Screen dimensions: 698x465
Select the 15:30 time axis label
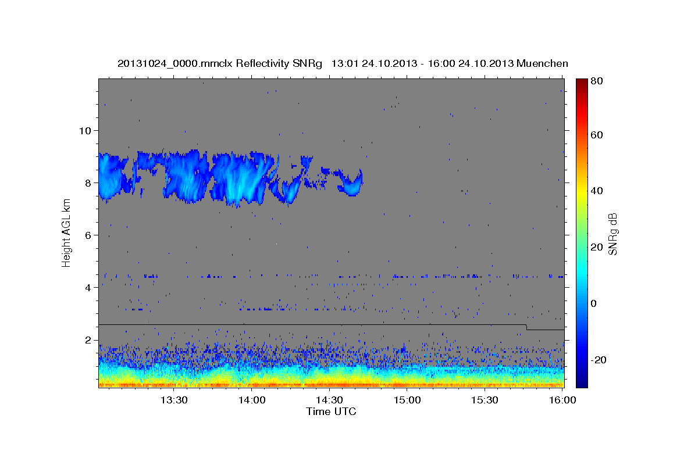(485, 400)
